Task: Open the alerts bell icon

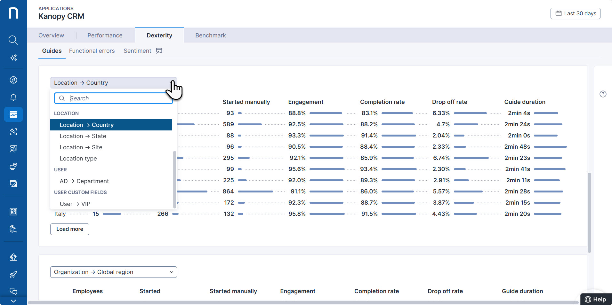Action: (x=13, y=97)
